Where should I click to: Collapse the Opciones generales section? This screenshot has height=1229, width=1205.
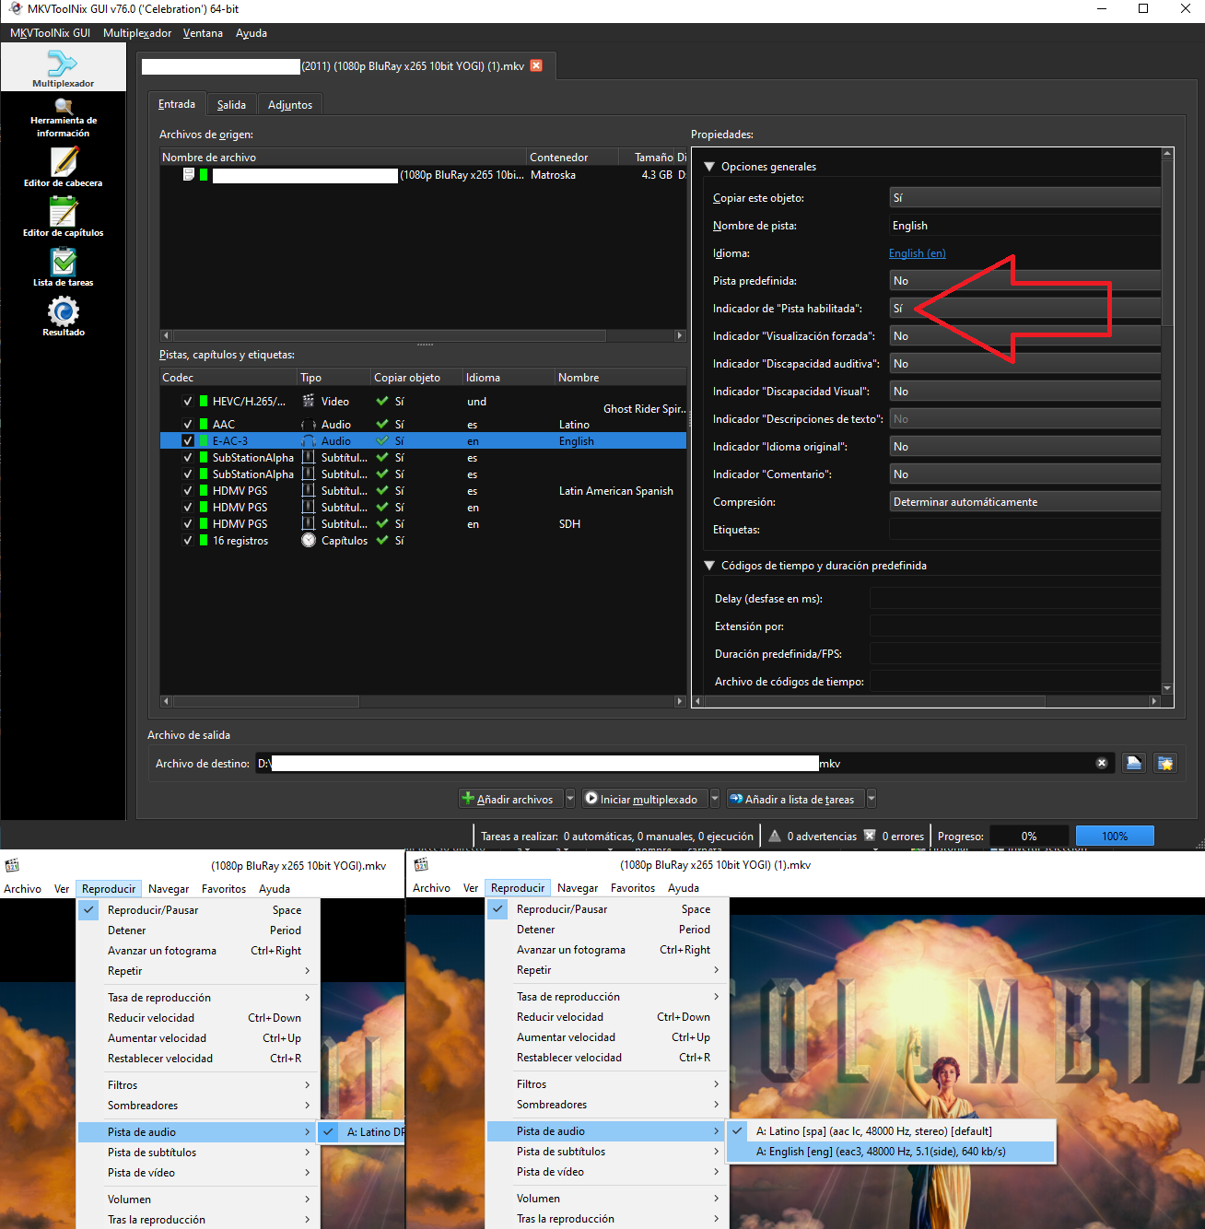tap(709, 167)
